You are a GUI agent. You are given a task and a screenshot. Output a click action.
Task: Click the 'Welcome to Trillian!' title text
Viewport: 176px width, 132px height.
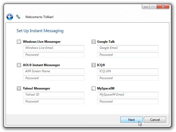coord(39,17)
